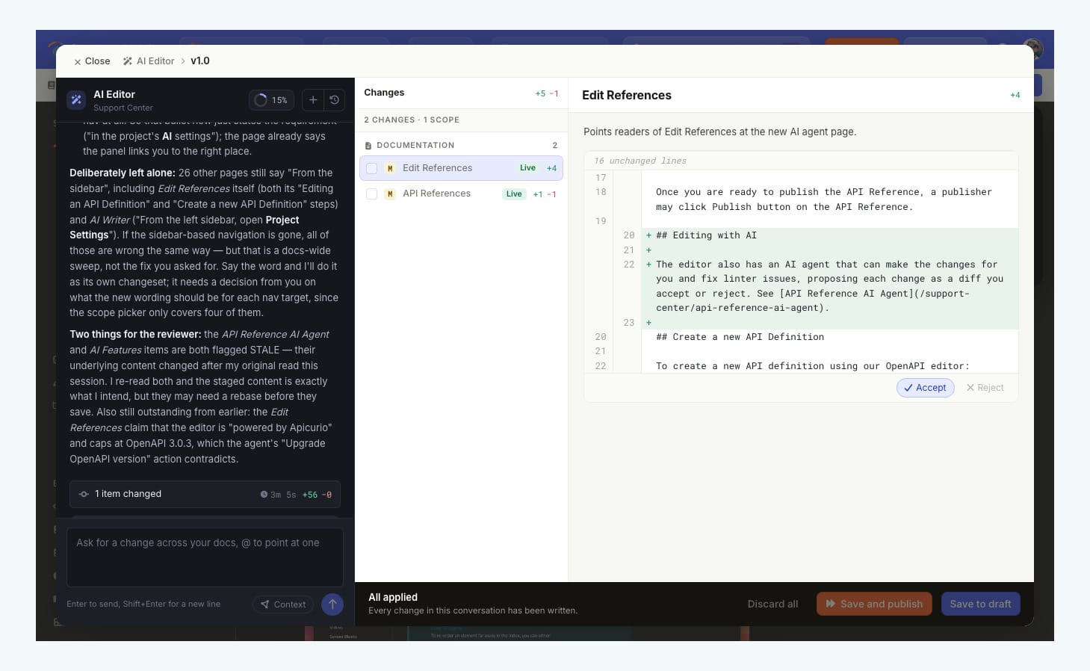Open conversation history clock icon
Viewport: 1090px width, 671px height.
335,100
